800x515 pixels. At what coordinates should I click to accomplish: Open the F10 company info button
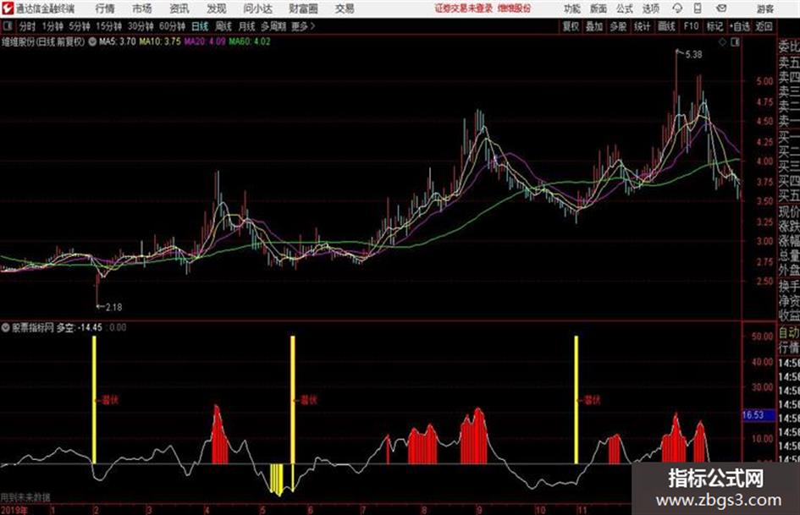(x=691, y=26)
